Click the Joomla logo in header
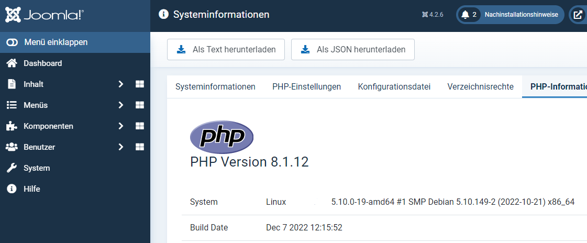Screen dimensions: 587x243 (43, 15)
